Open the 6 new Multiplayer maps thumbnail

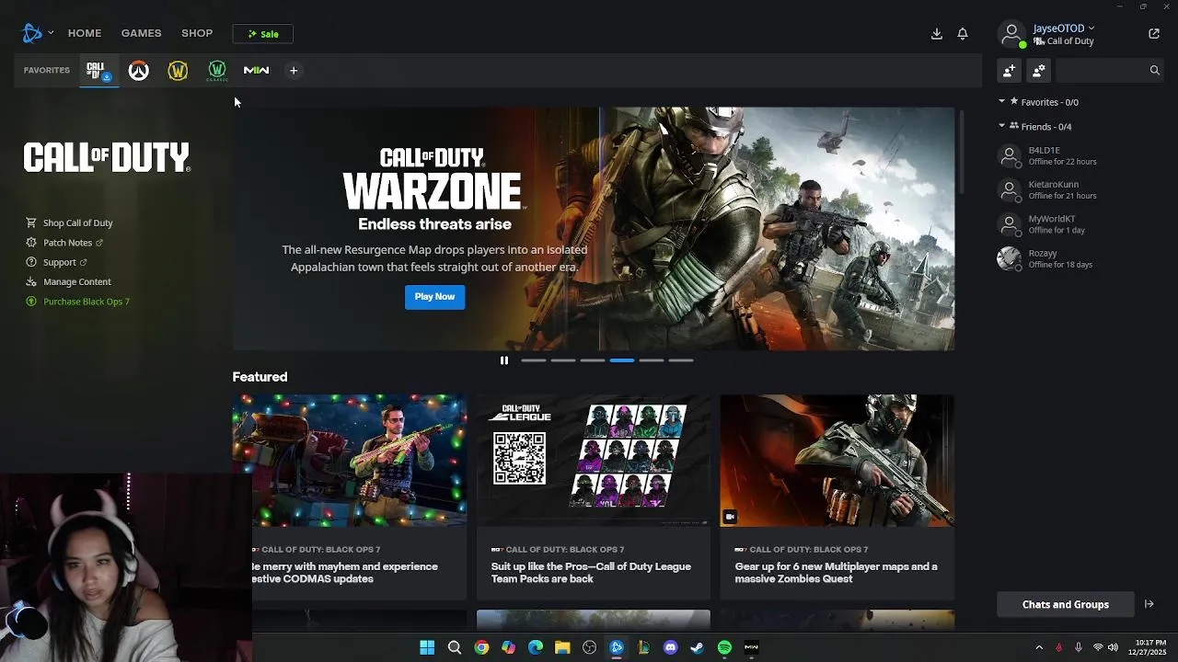[837, 461]
